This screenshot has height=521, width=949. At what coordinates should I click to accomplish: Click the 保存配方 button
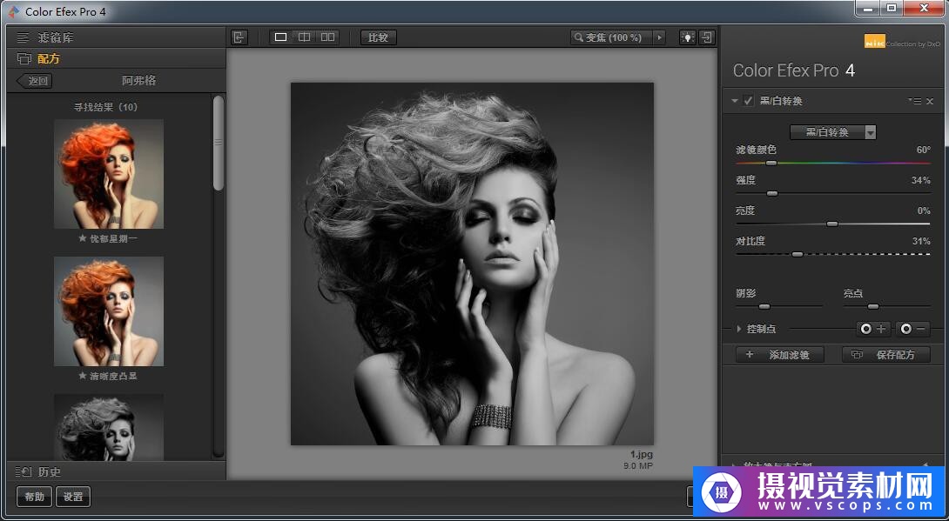[x=885, y=355]
